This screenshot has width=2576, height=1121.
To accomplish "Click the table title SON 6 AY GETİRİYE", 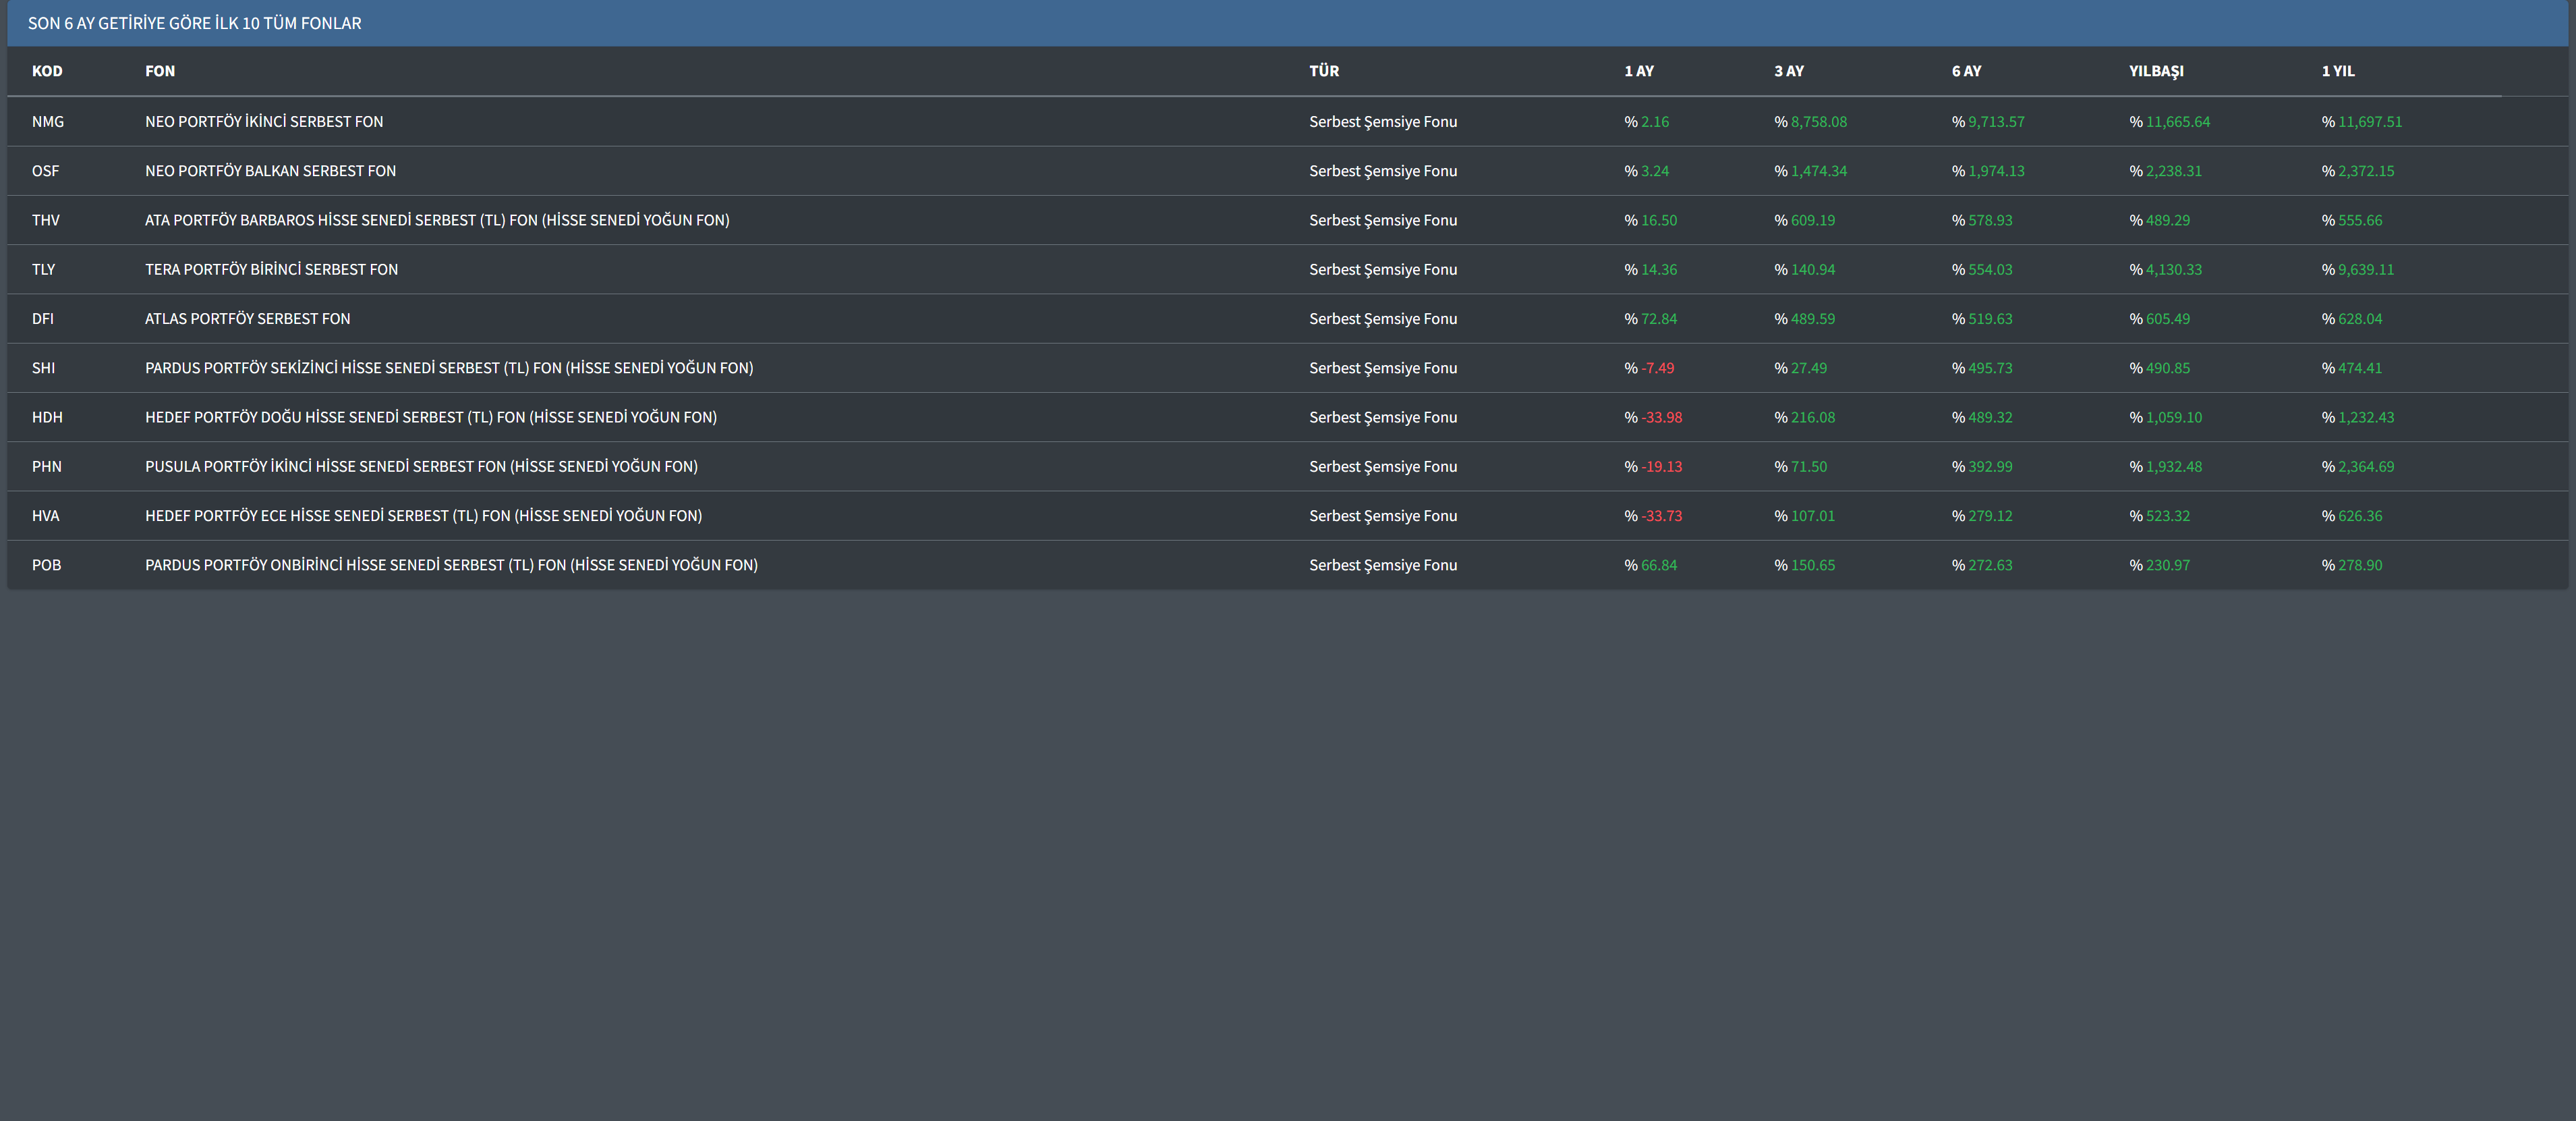I will pyautogui.click(x=194, y=23).
